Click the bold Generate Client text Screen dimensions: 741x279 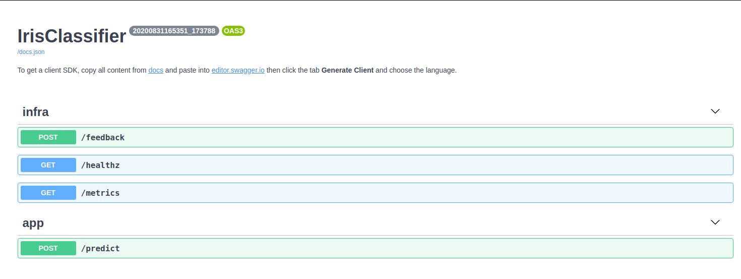(347, 70)
